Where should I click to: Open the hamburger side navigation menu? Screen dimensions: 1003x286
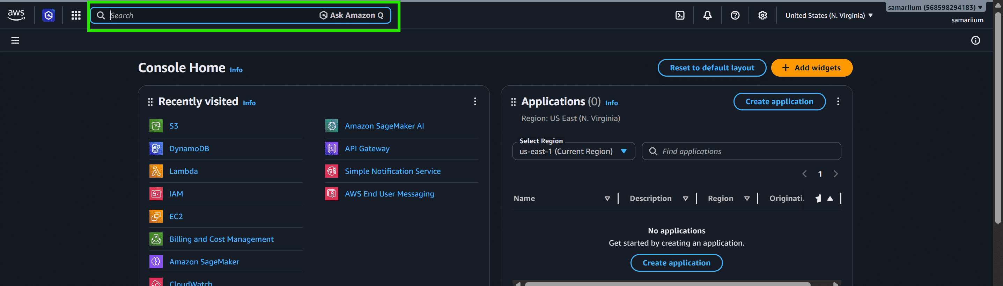coord(15,40)
